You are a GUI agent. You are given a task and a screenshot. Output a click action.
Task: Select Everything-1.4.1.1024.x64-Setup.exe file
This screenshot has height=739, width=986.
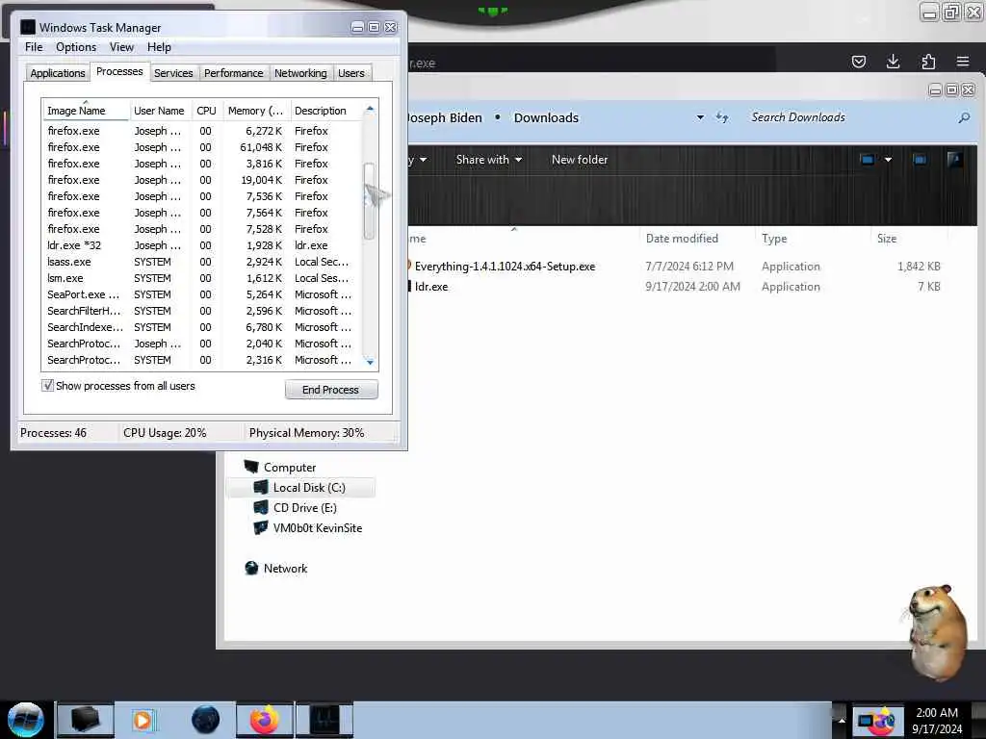505,267
